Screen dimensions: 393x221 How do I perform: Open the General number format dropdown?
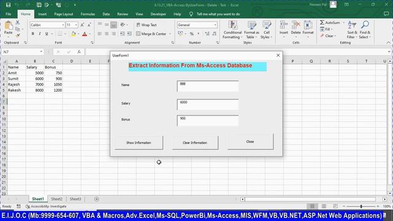[215, 25]
